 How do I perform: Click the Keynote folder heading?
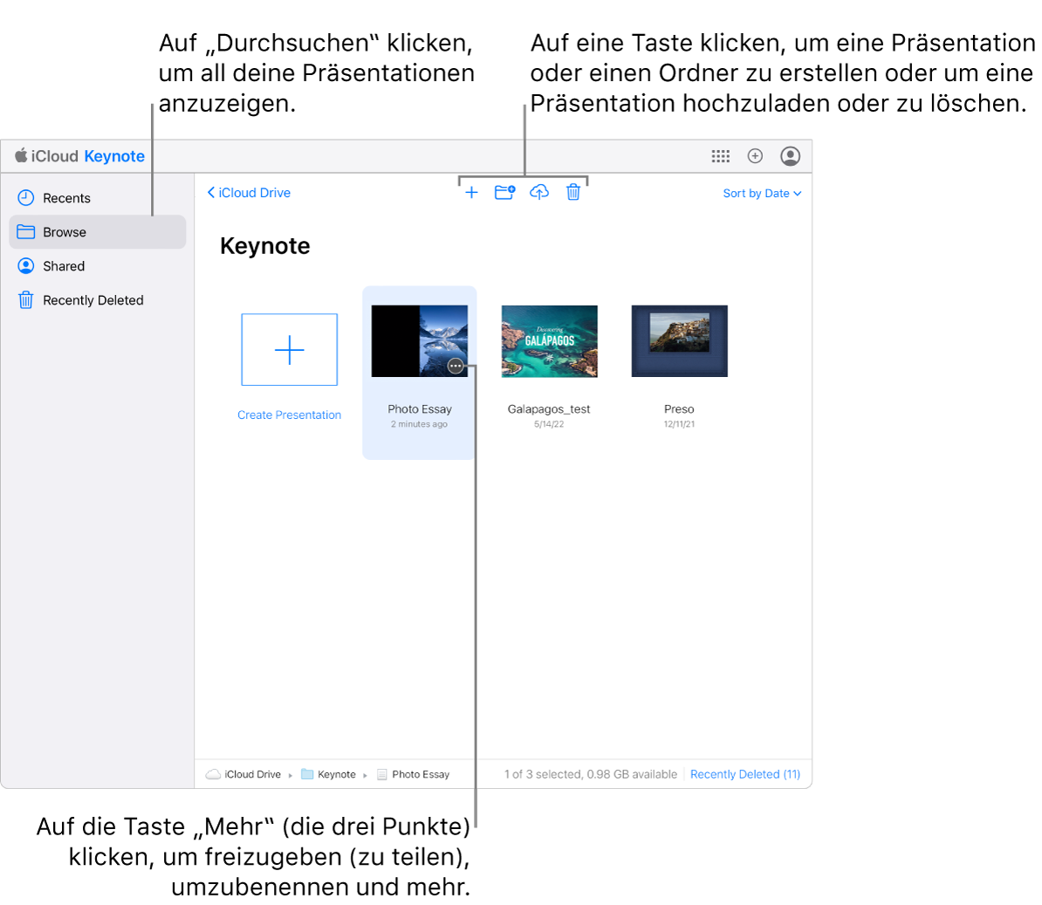point(265,246)
